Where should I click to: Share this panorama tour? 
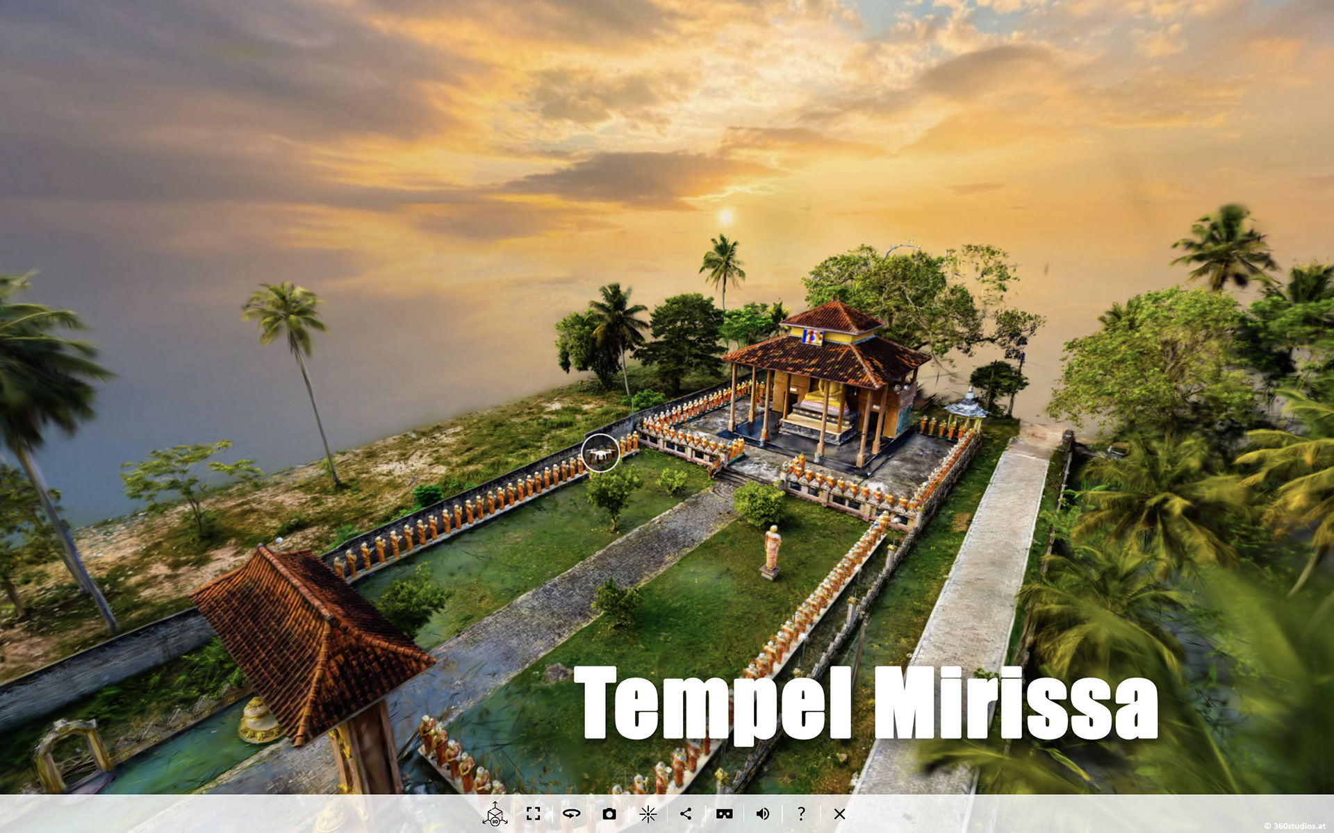[x=686, y=814]
